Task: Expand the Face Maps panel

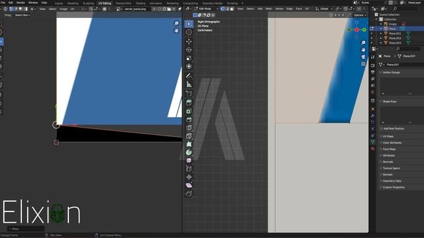Action: tap(389, 149)
